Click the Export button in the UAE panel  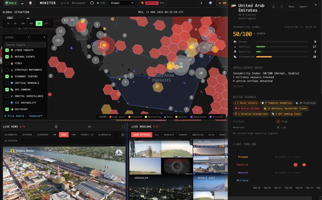(303, 6)
